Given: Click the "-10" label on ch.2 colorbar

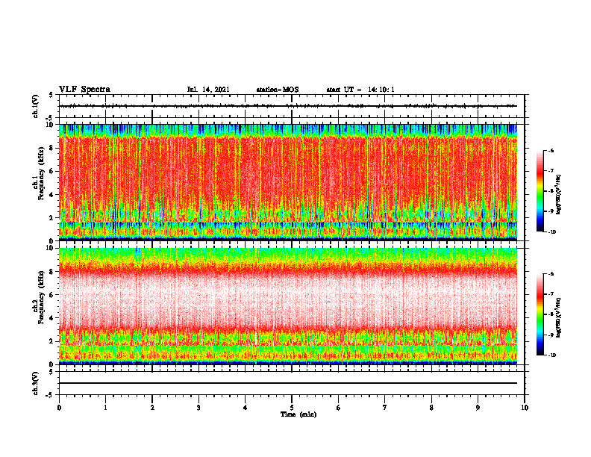Looking at the screenshot, I should (551, 355).
